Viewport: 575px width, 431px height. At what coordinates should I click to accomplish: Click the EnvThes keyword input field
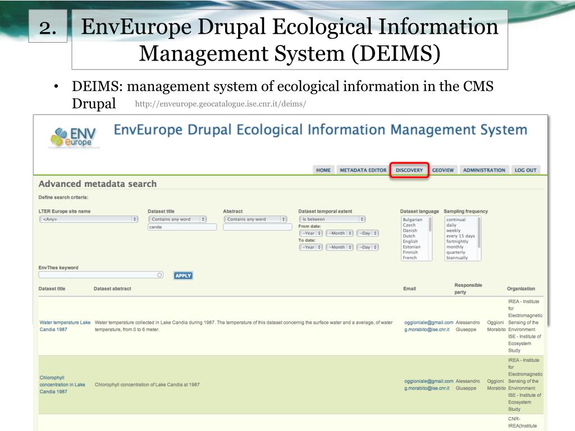pyautogui.click(x=101, y=275)
